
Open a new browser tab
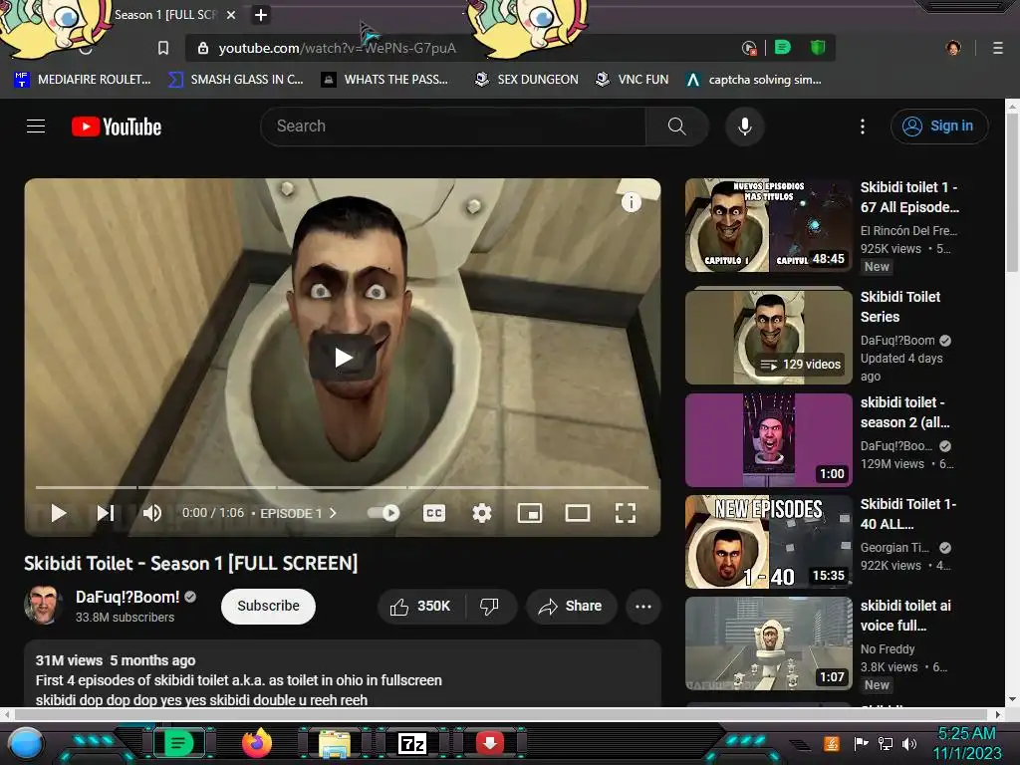[x=260, y=15]
